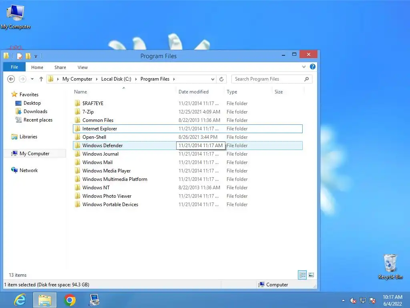Open the network tray icon
The height and width of the screenshot is (308, 410).
click(363, 300)
